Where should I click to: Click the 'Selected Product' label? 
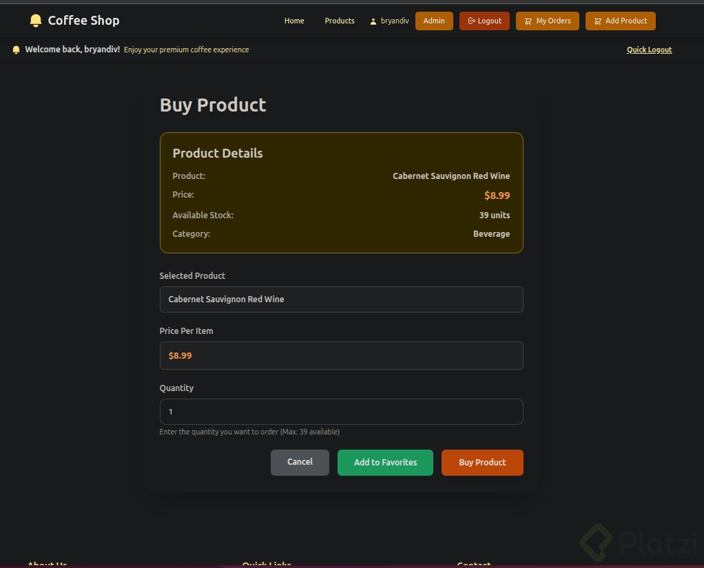click(192, 275)
